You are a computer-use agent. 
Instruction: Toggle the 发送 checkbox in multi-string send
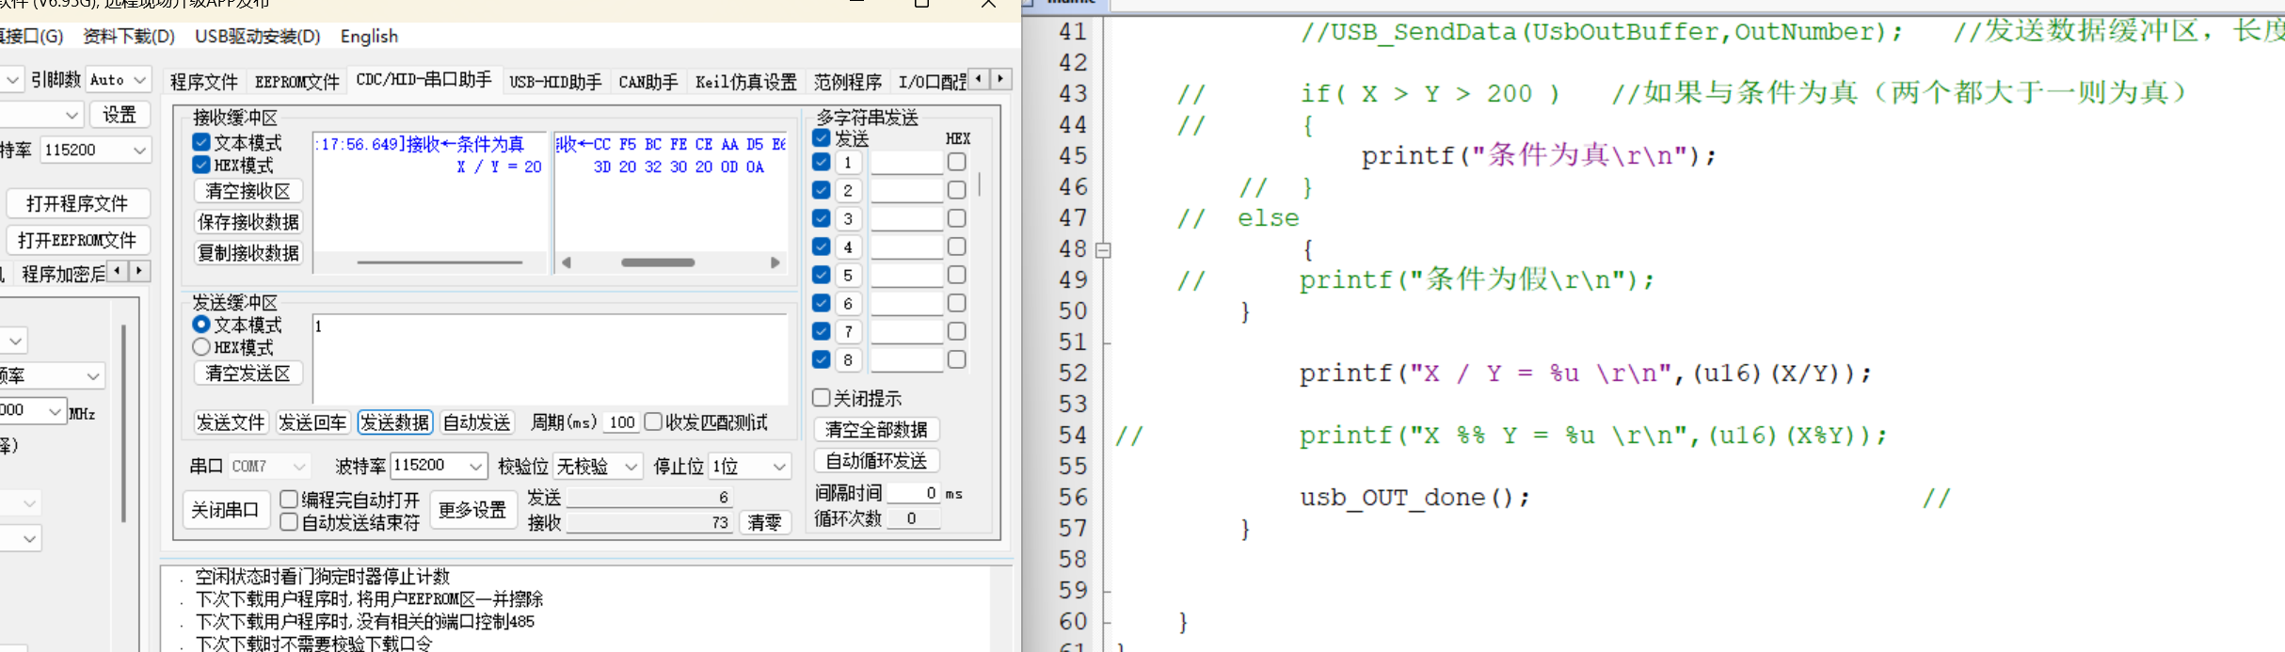(822, 138)
